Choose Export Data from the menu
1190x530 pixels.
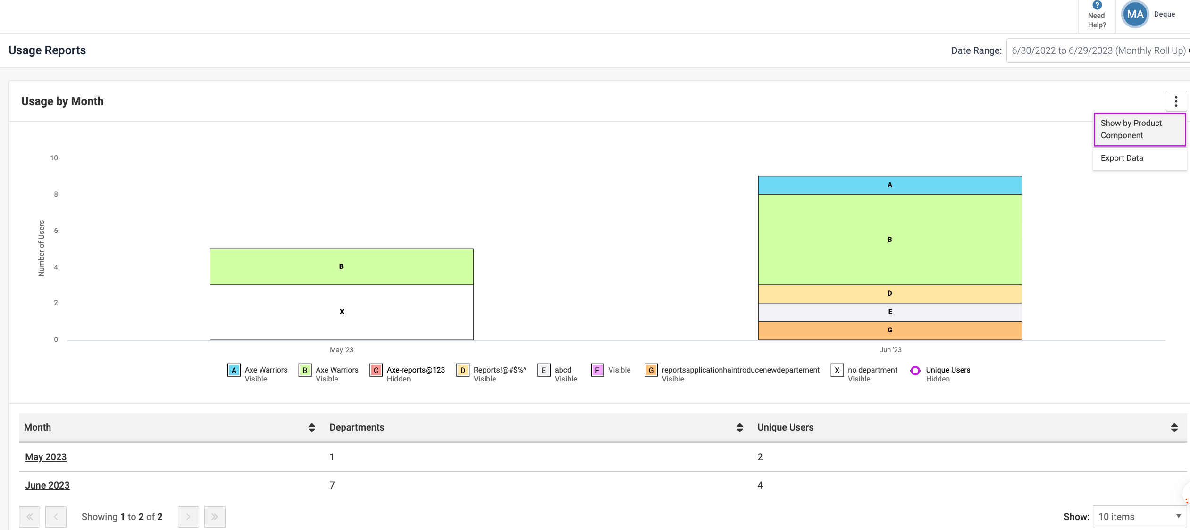pyautogui.click(x=1122, y=158)
